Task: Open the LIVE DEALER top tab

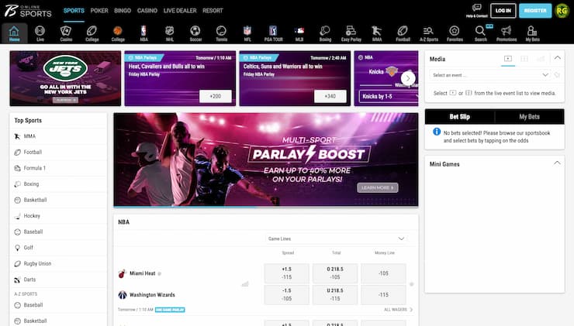Action: point(180,11)
